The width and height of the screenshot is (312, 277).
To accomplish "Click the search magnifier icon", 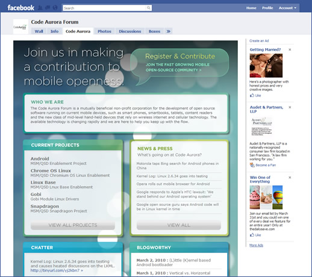I will tap(149, 8).
